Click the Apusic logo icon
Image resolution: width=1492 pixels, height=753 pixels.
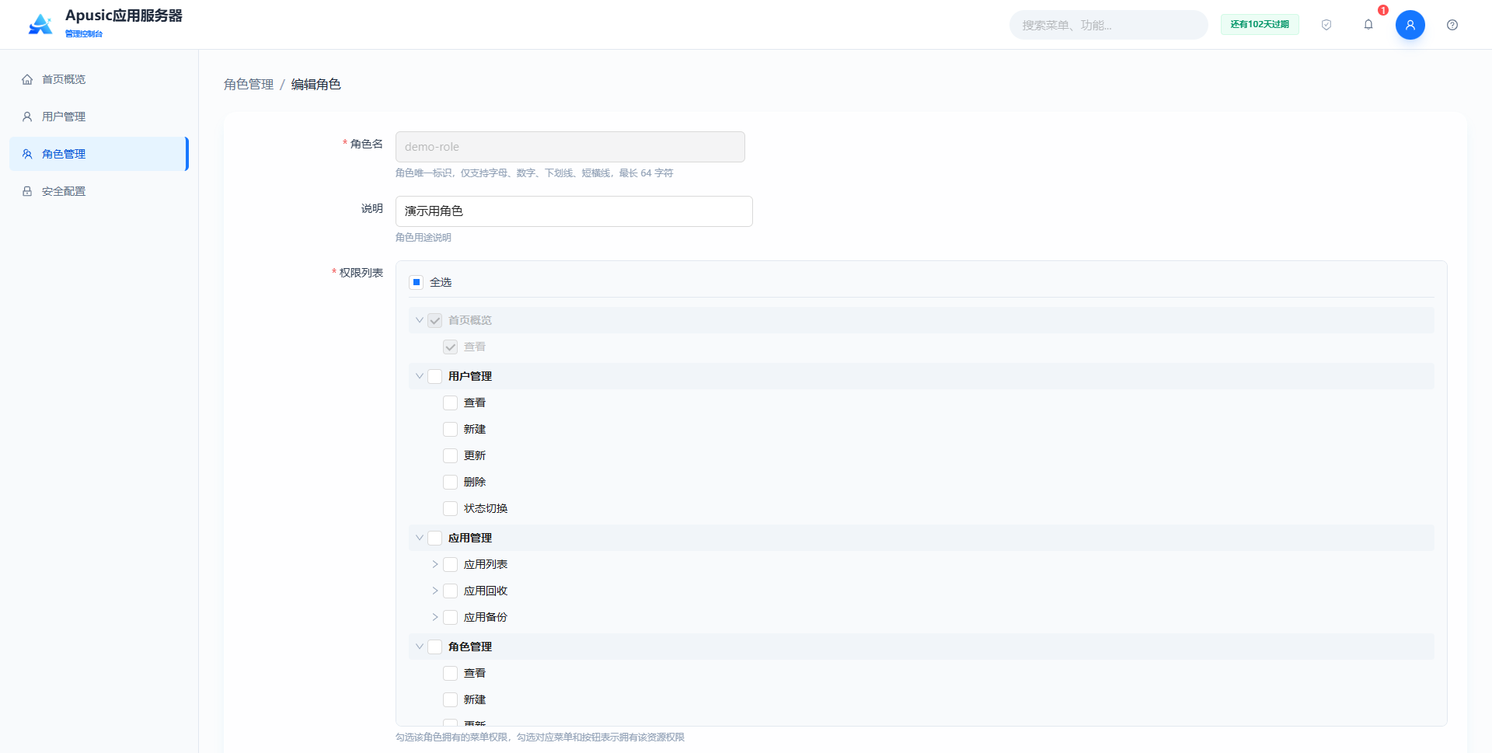40,25
